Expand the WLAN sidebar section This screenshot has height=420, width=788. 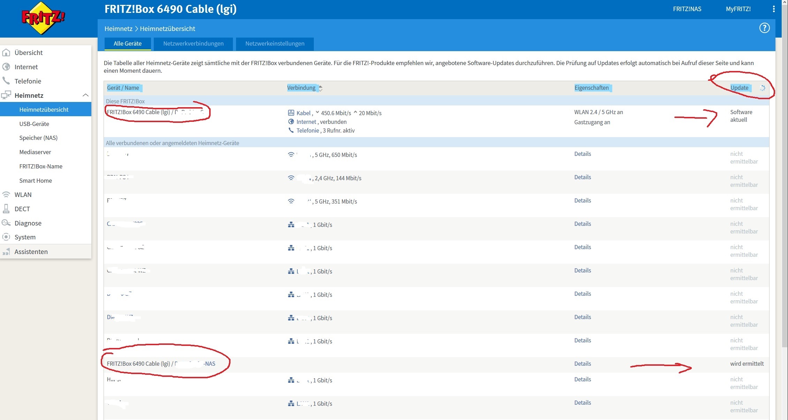click(x=23, y=195)
